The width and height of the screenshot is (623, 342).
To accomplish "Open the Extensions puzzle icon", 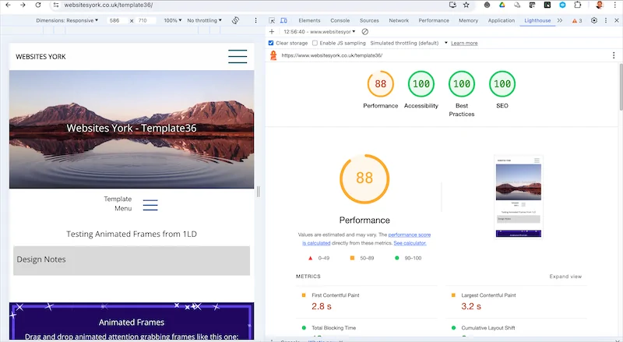I will coord(578,5).
